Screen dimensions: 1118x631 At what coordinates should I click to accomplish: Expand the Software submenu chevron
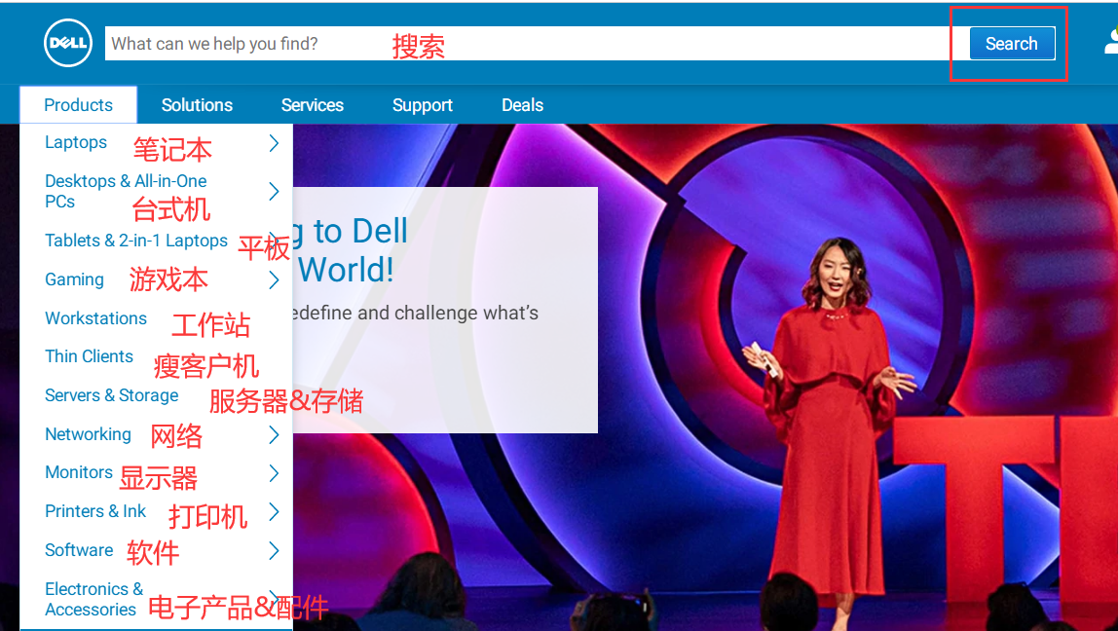[x=274, y=551]
